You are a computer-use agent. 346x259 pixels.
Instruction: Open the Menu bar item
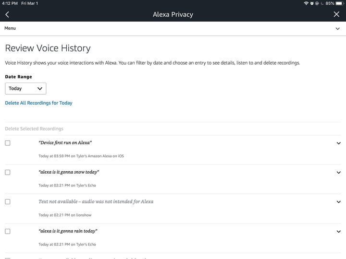coord(10,28)
